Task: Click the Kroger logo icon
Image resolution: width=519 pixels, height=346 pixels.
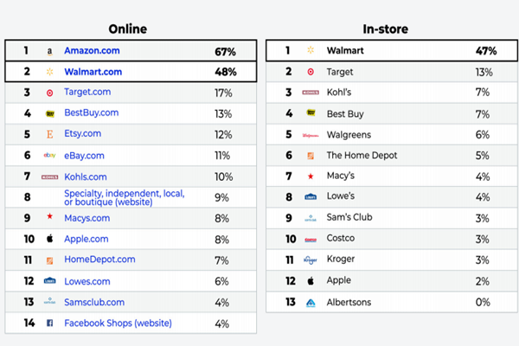Action: pyautogui.click(x=311, y=259)
